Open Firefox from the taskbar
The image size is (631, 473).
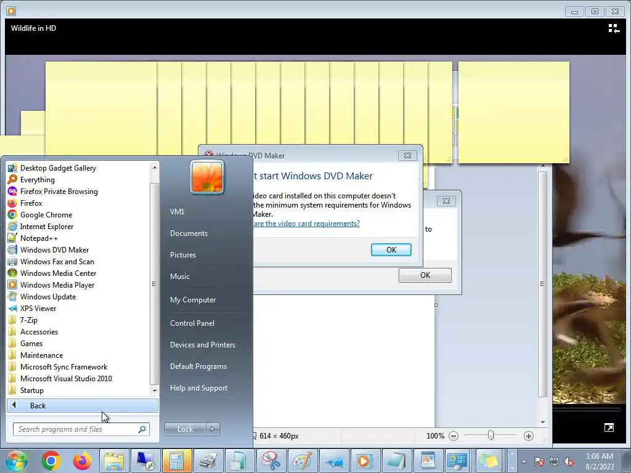coord(82,461)
